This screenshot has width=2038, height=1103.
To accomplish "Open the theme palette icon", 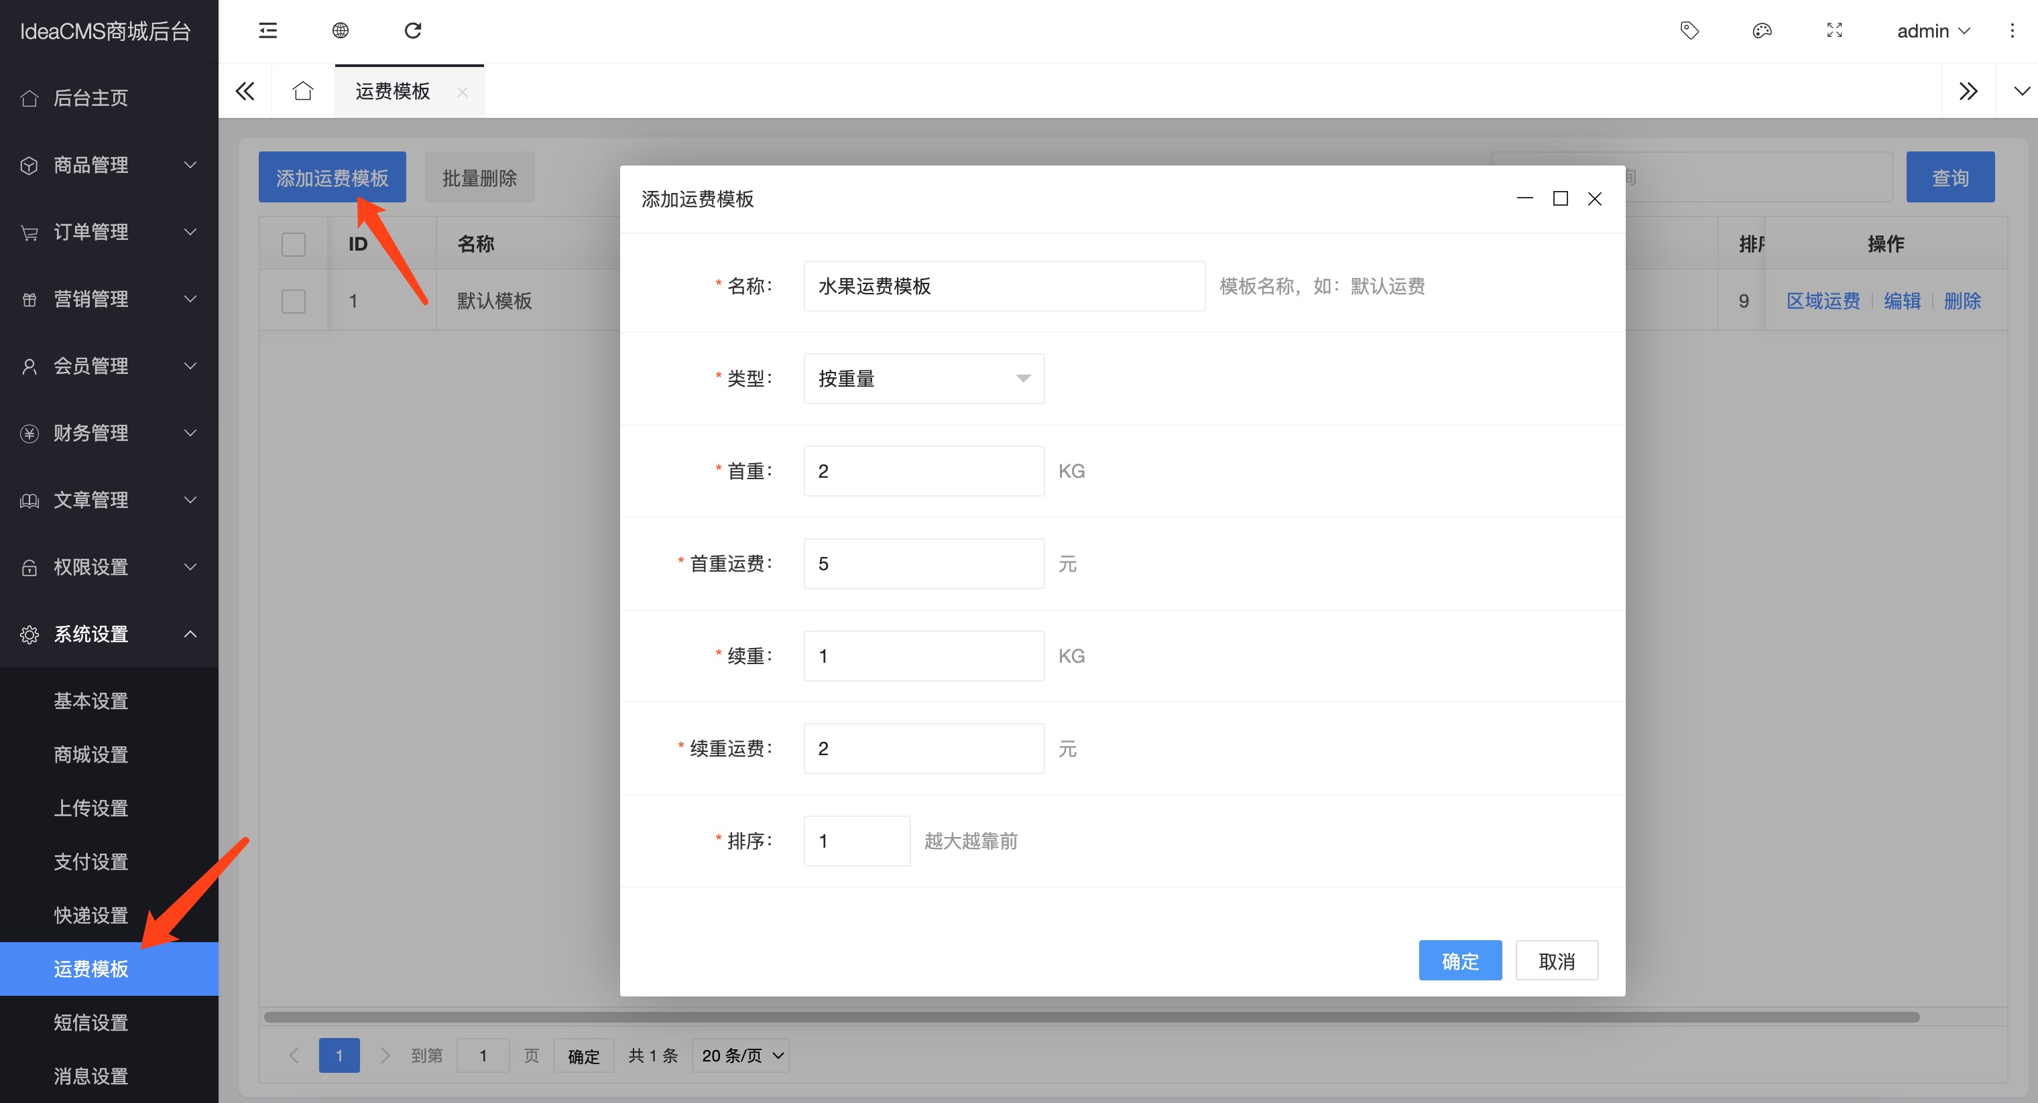I will [x=1762, y=31].
